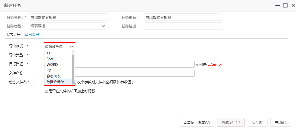
Task: Click the 目标路径 input field
Action: pos(134,64)
